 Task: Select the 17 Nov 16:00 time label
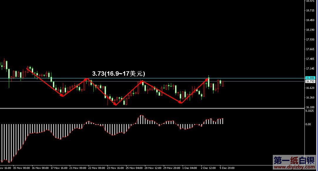[x=59, y=168]
